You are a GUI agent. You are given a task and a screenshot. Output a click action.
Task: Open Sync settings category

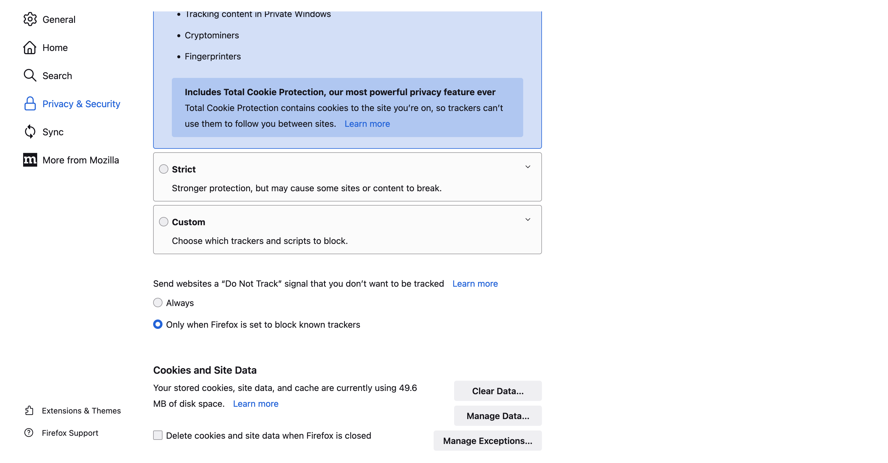click(53, 132)
